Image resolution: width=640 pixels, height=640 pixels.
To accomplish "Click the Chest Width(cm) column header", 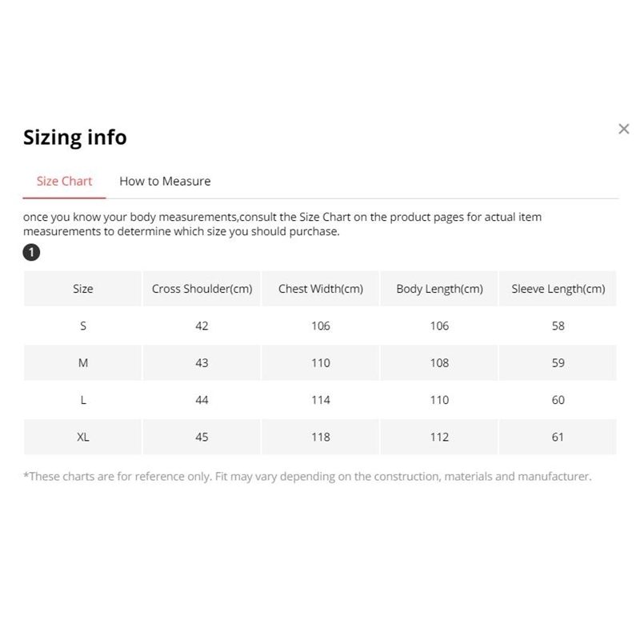I will tap(321, 289).
